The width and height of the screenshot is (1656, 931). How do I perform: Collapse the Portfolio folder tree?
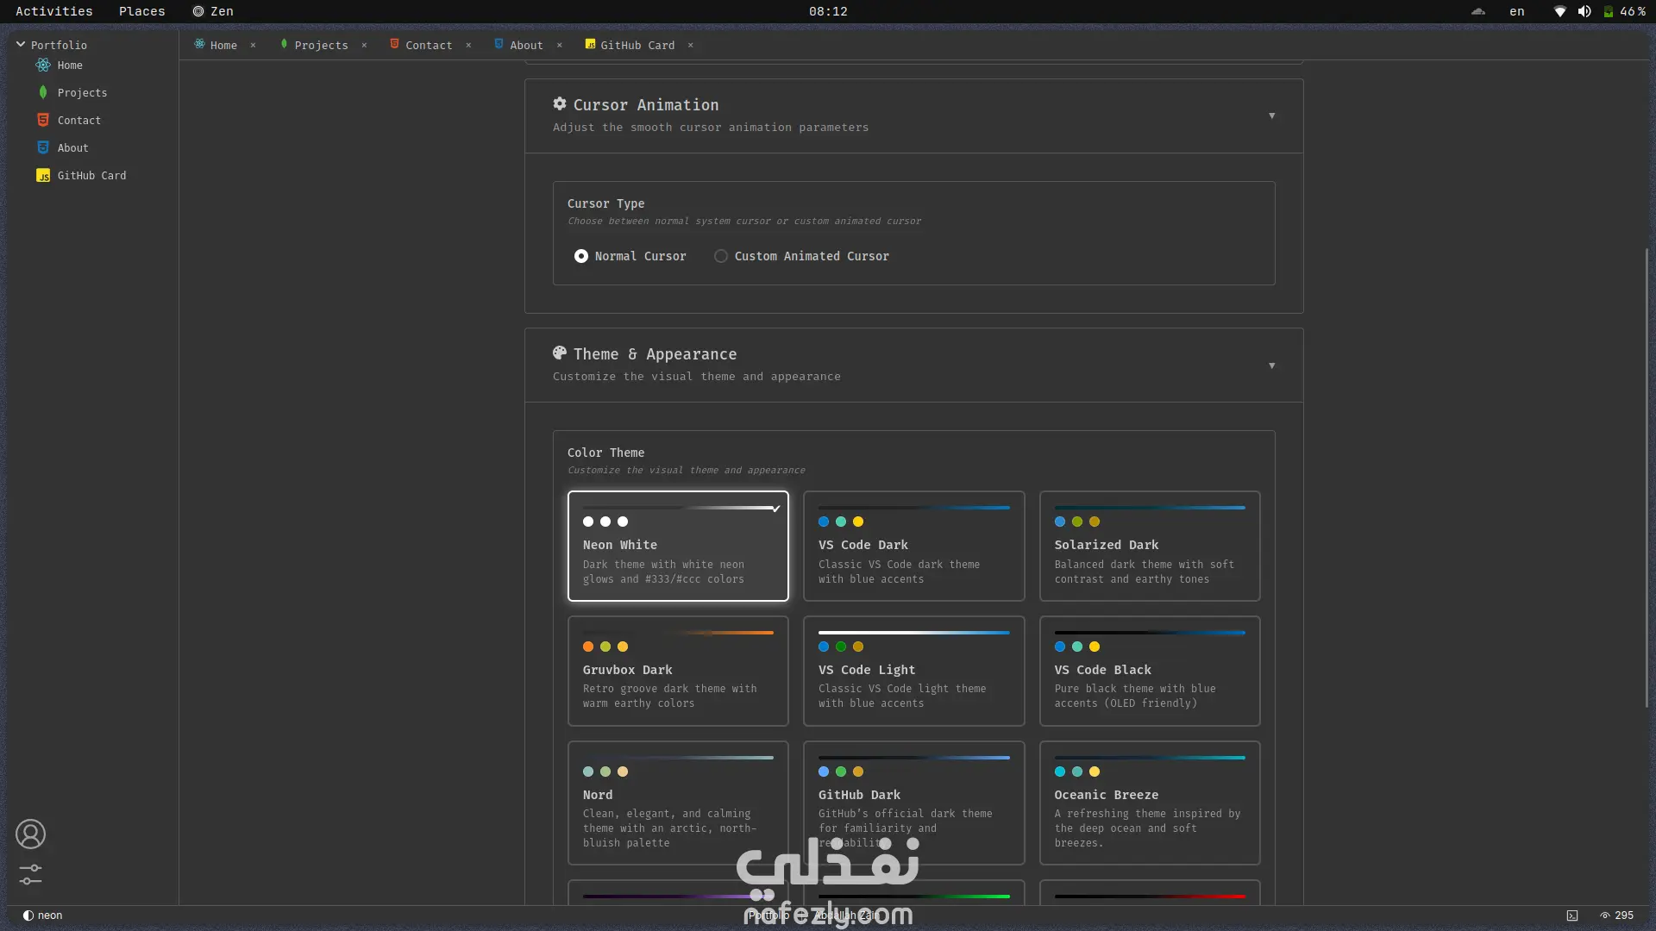coord(21,44)
